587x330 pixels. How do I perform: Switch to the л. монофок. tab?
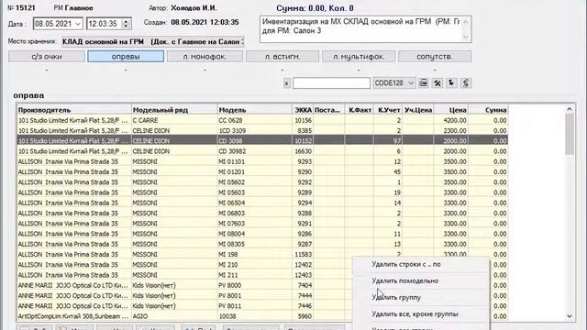(x=205, y=57)
